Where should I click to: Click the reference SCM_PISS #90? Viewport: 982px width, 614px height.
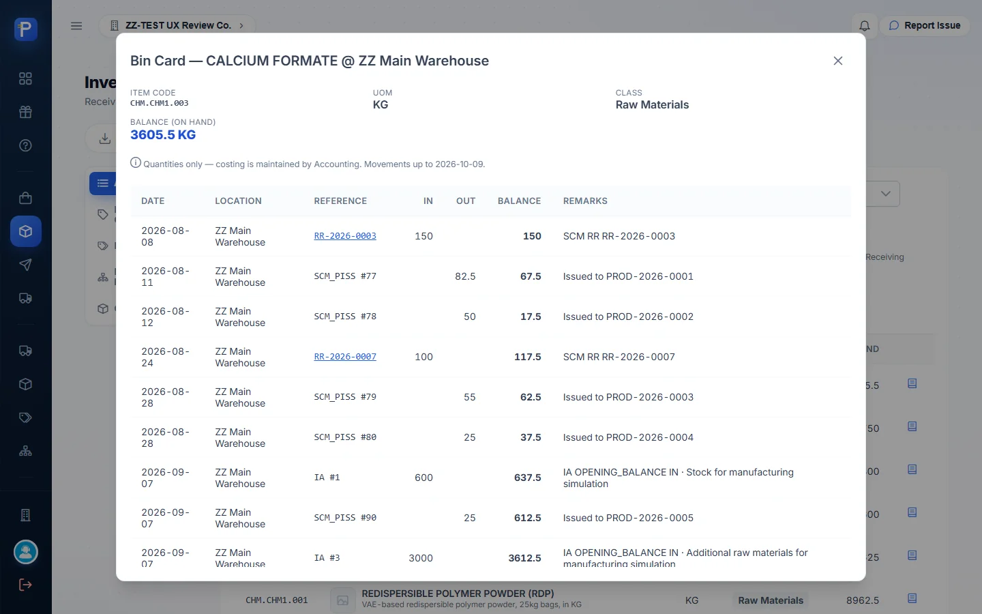point(345,518)
